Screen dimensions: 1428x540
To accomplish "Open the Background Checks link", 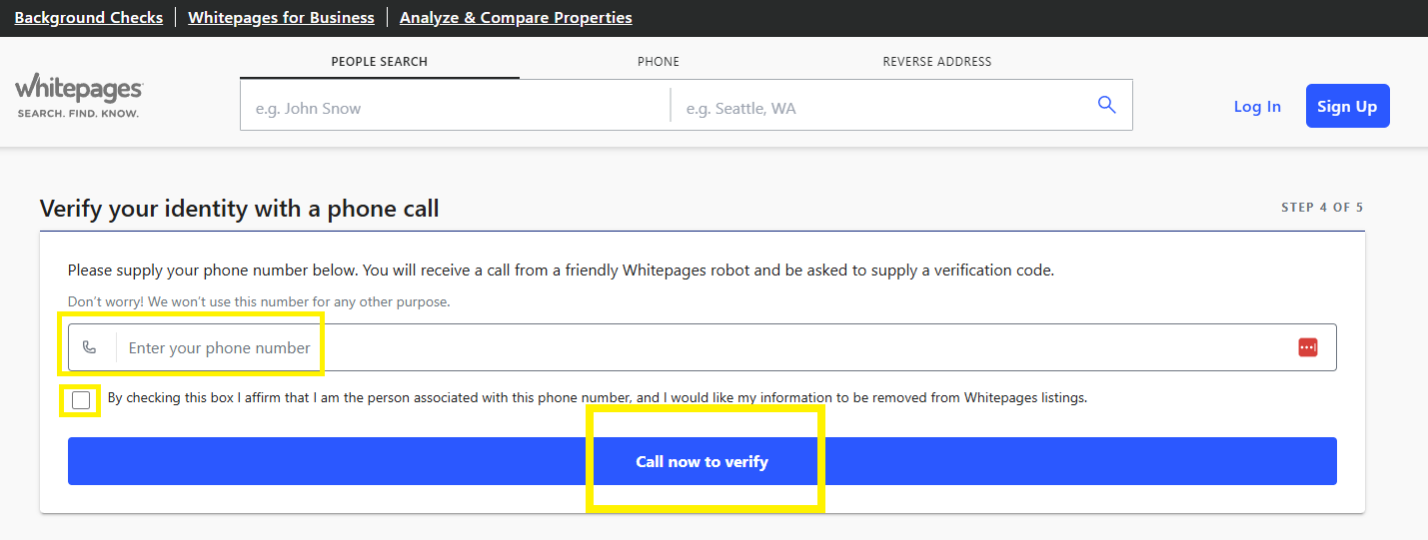I will coord(89,17).
